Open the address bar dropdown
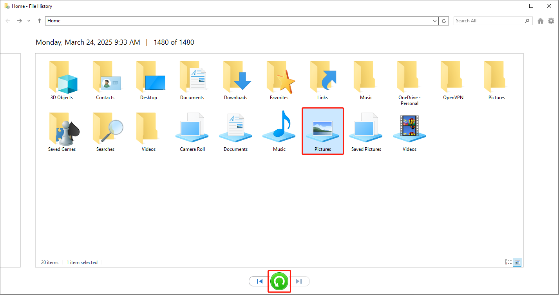Image resolution: width=559 pixels, height=295 pixels. [x=434, y=20]
